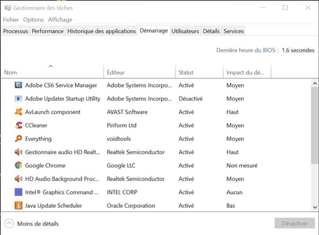This screenshot has width=319, height=235.
Task: Click the Google Chrome icon
Action: (x=19, y=166)
